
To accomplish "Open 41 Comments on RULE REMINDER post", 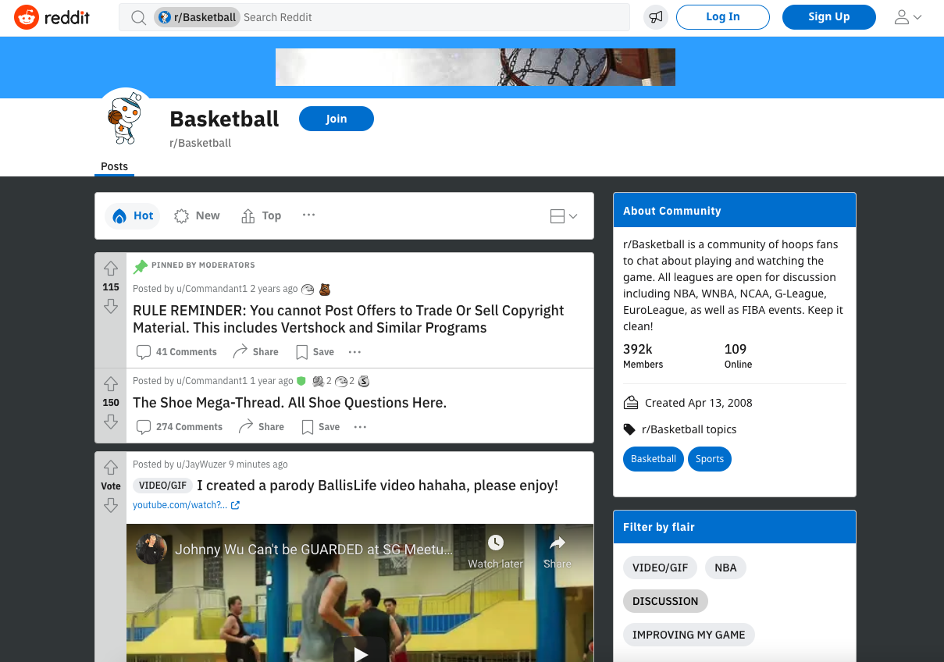I will click(176, 352).
